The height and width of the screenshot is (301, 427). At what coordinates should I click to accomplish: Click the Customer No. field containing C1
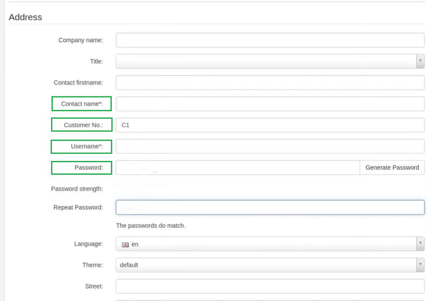click(x=270, y=125)
